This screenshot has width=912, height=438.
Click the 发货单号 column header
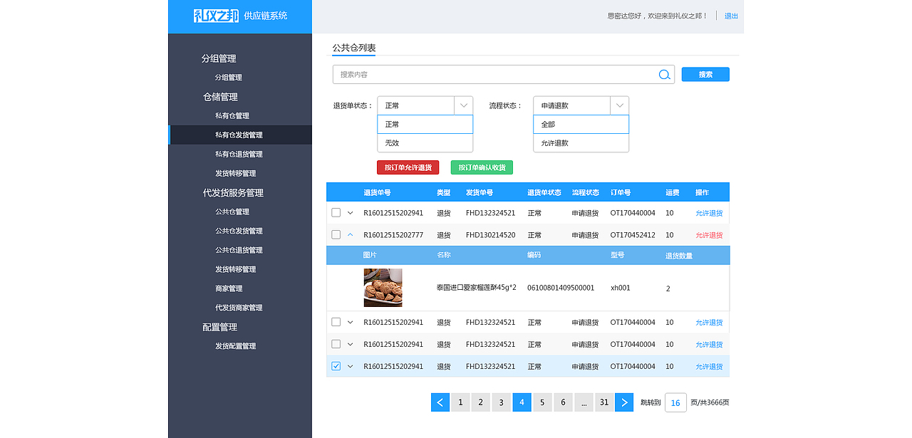480,193
